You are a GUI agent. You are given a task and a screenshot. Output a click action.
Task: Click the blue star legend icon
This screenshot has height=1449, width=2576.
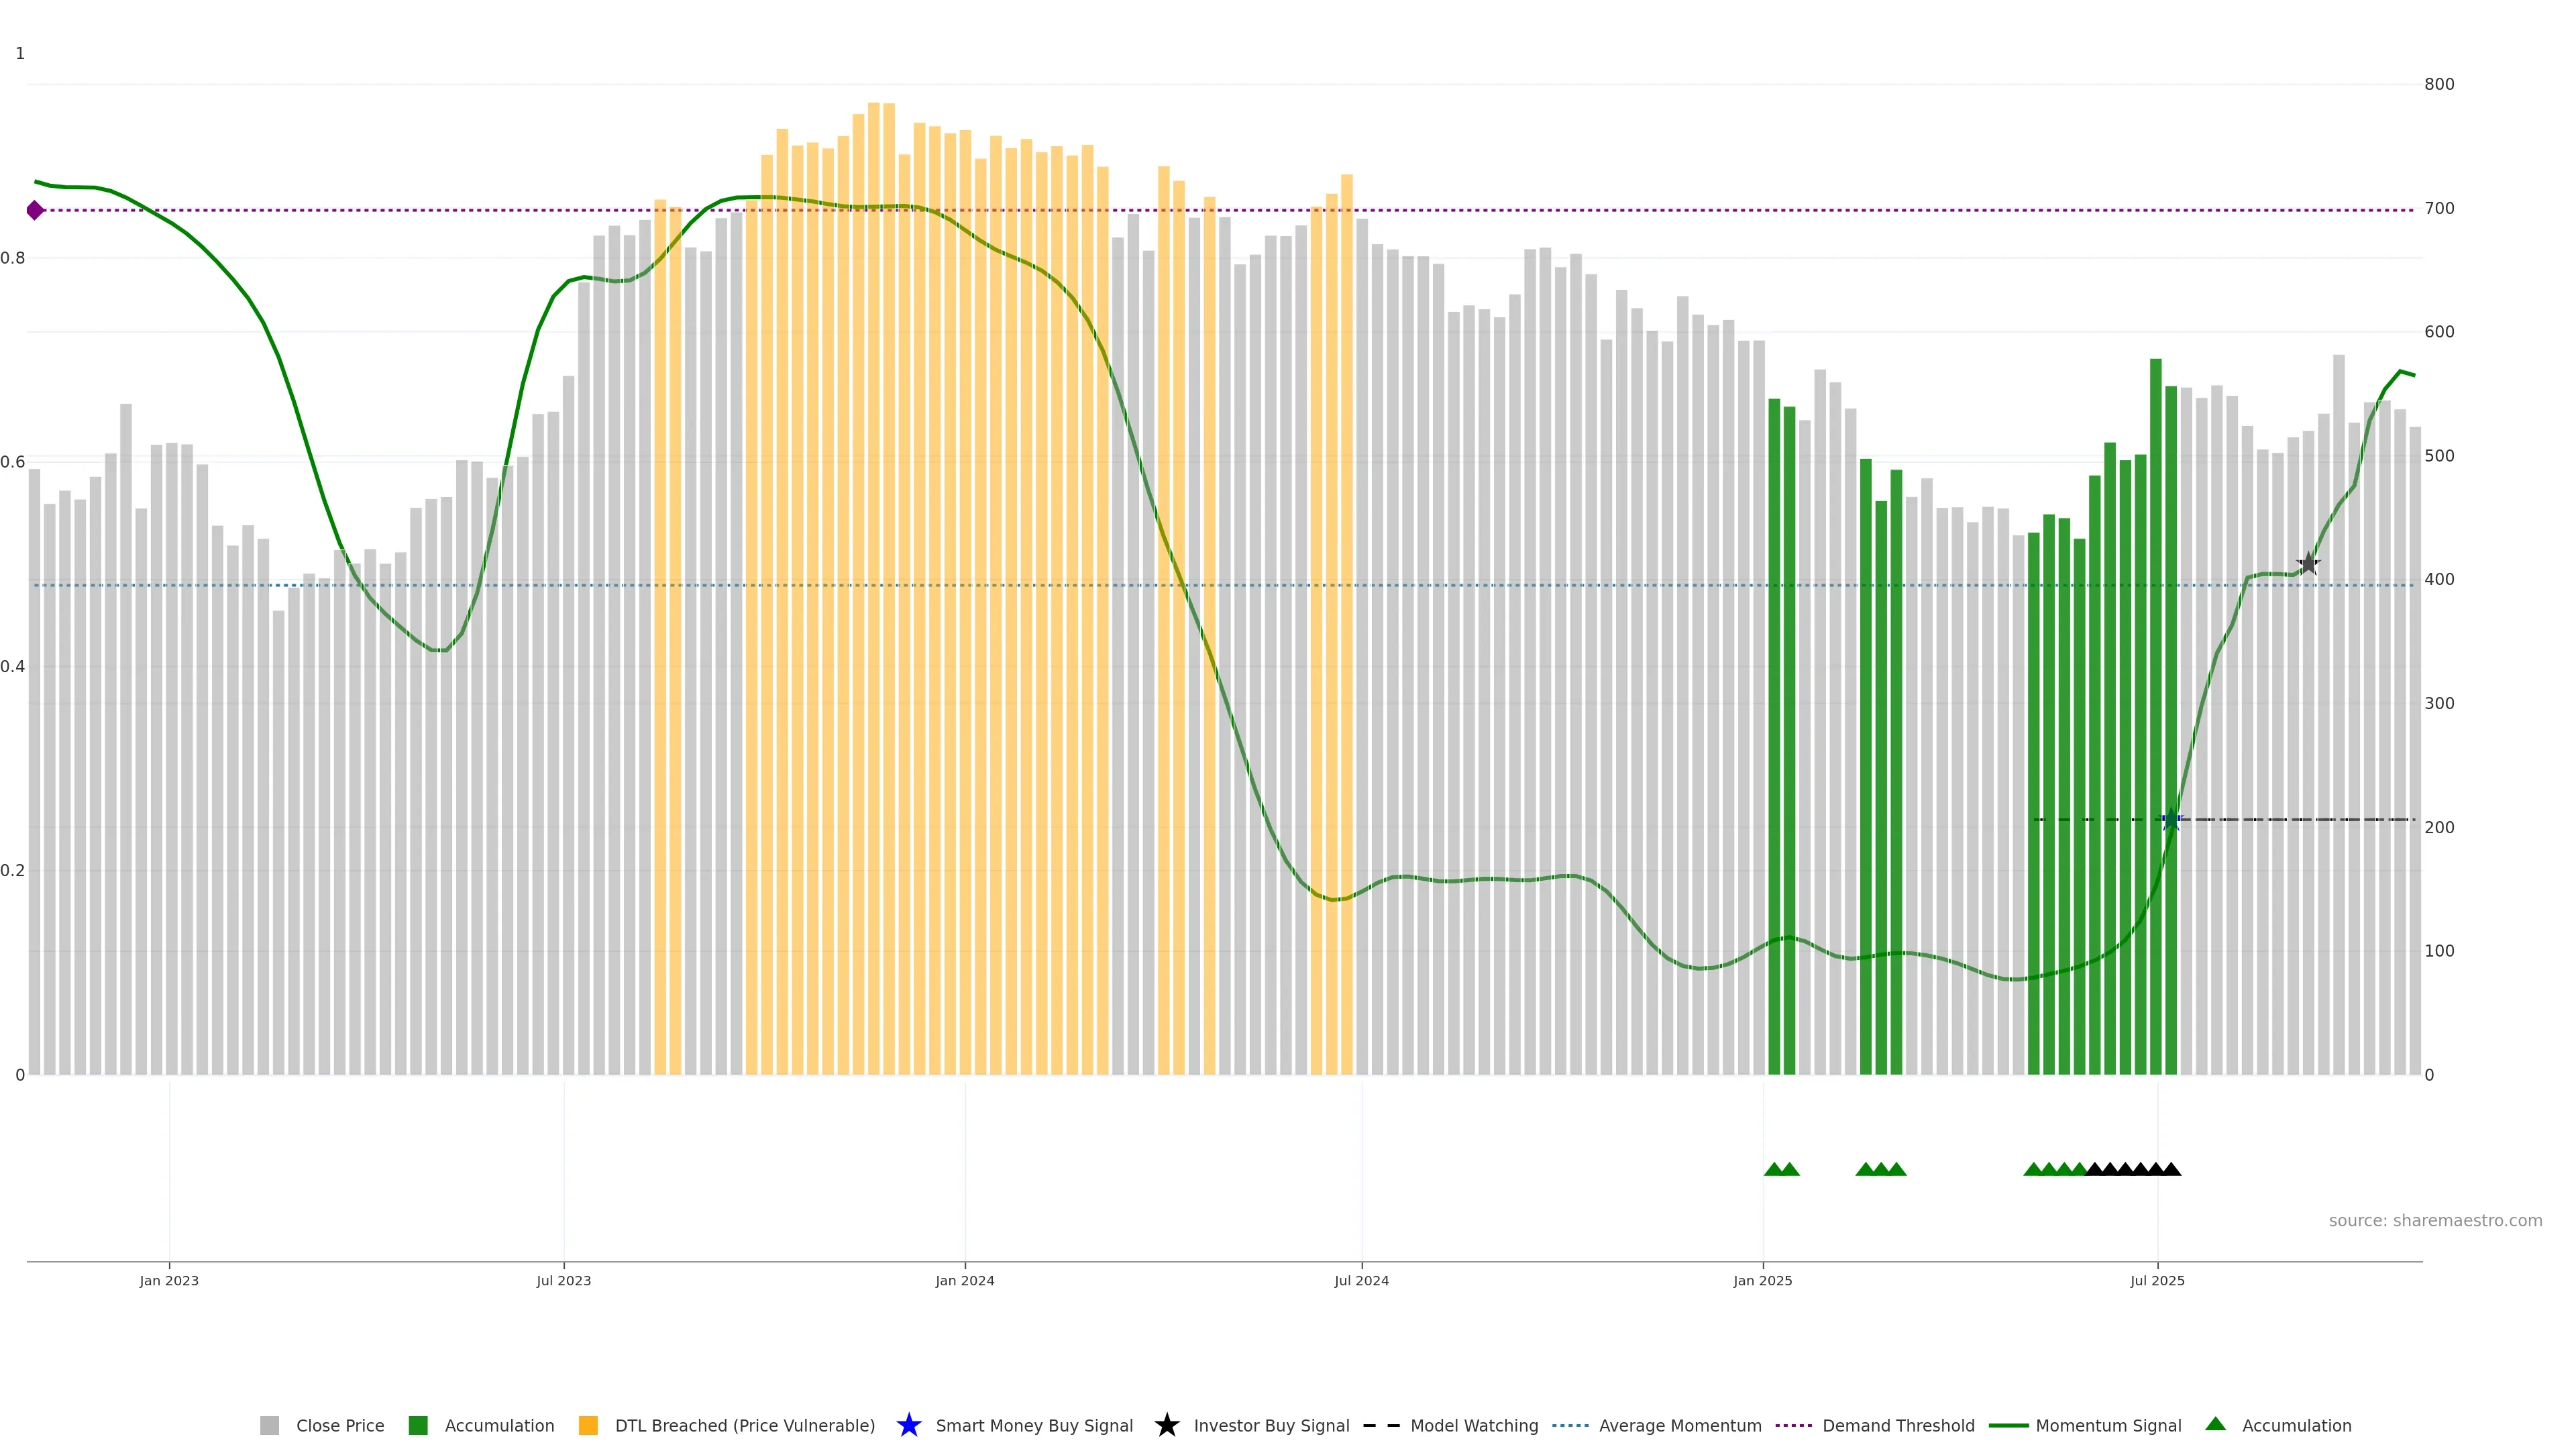908,1425
